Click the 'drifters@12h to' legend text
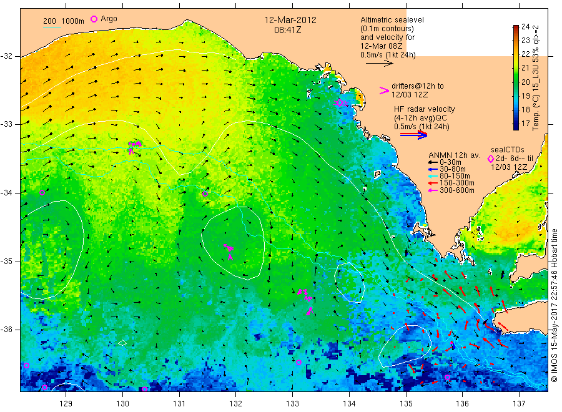The height and width of the screenshot is (412, 562). point(418,86)
